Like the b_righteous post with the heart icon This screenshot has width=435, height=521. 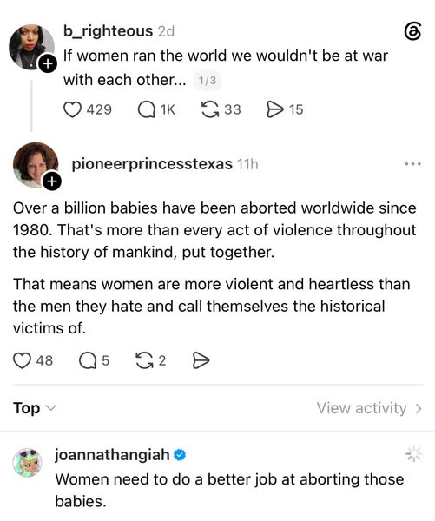click(x=72, y=110)
